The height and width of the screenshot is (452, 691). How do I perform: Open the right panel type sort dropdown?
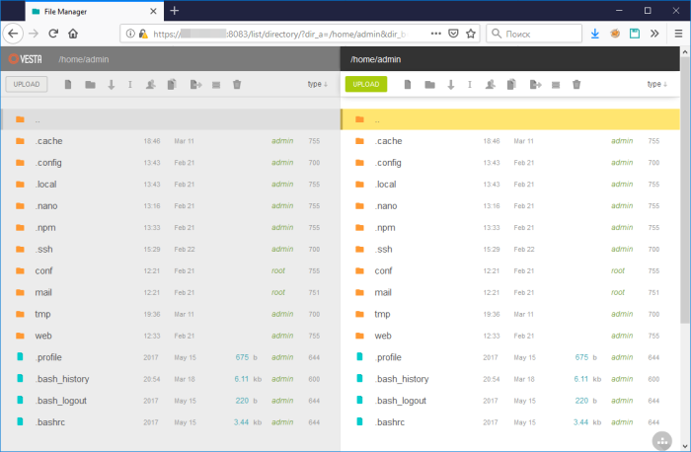[x=657, y=84]
